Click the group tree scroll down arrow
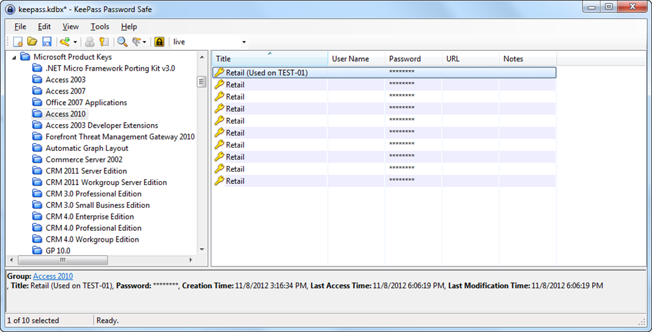The image size is (652, 332). coord(202,250)
